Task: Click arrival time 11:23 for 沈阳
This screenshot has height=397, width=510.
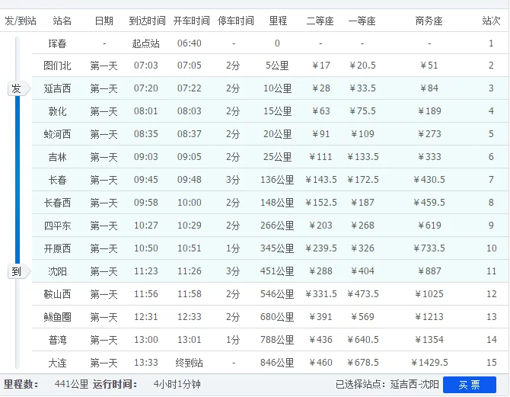Action: pyautogui.click(x=145, y=271)
